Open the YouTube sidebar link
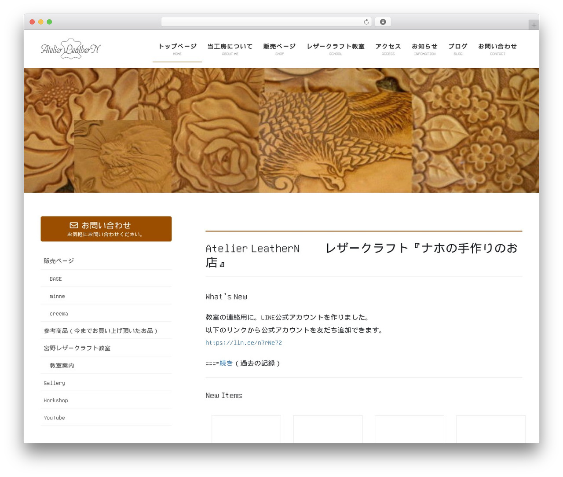The height and width of the screenshot is (477, 563). 106,418
